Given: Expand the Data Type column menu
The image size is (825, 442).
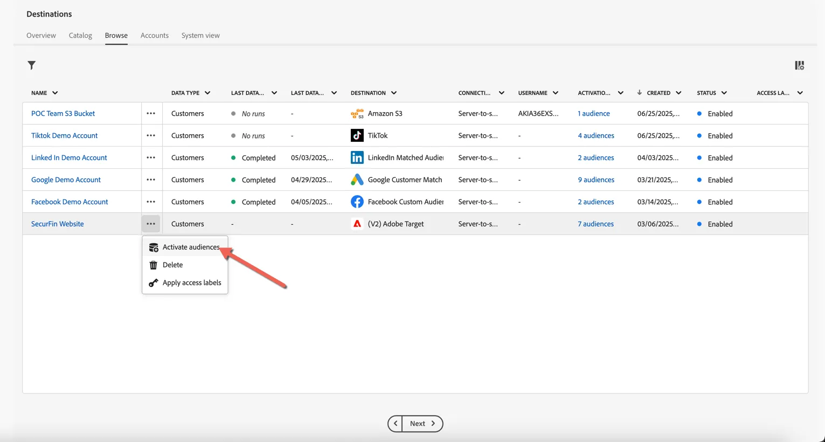Looking at the screenshot, I should pos(207,93).
